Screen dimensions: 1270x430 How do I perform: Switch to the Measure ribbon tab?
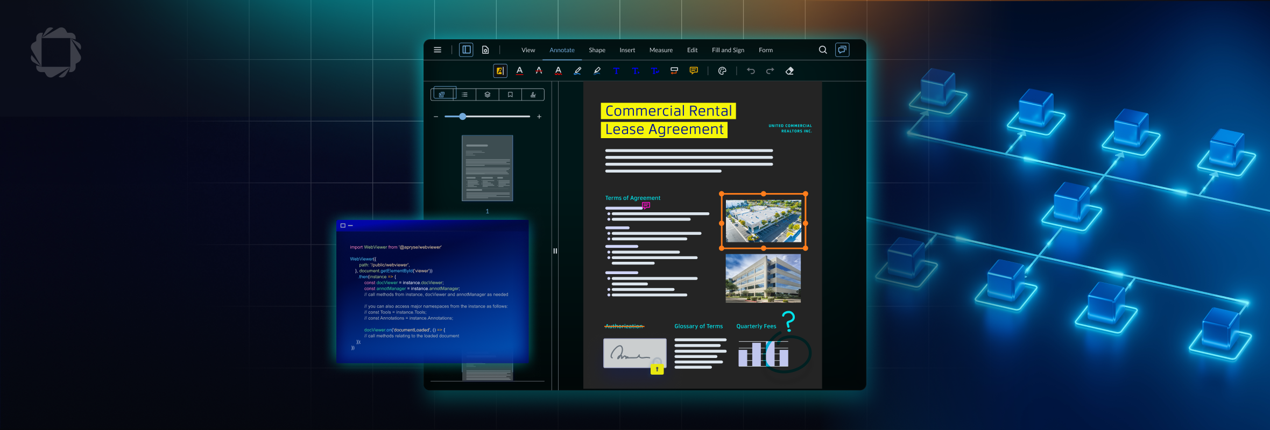pyautogui.click(x=661, y=50)
